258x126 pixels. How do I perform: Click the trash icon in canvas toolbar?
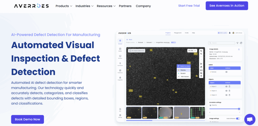coord(201,76)
